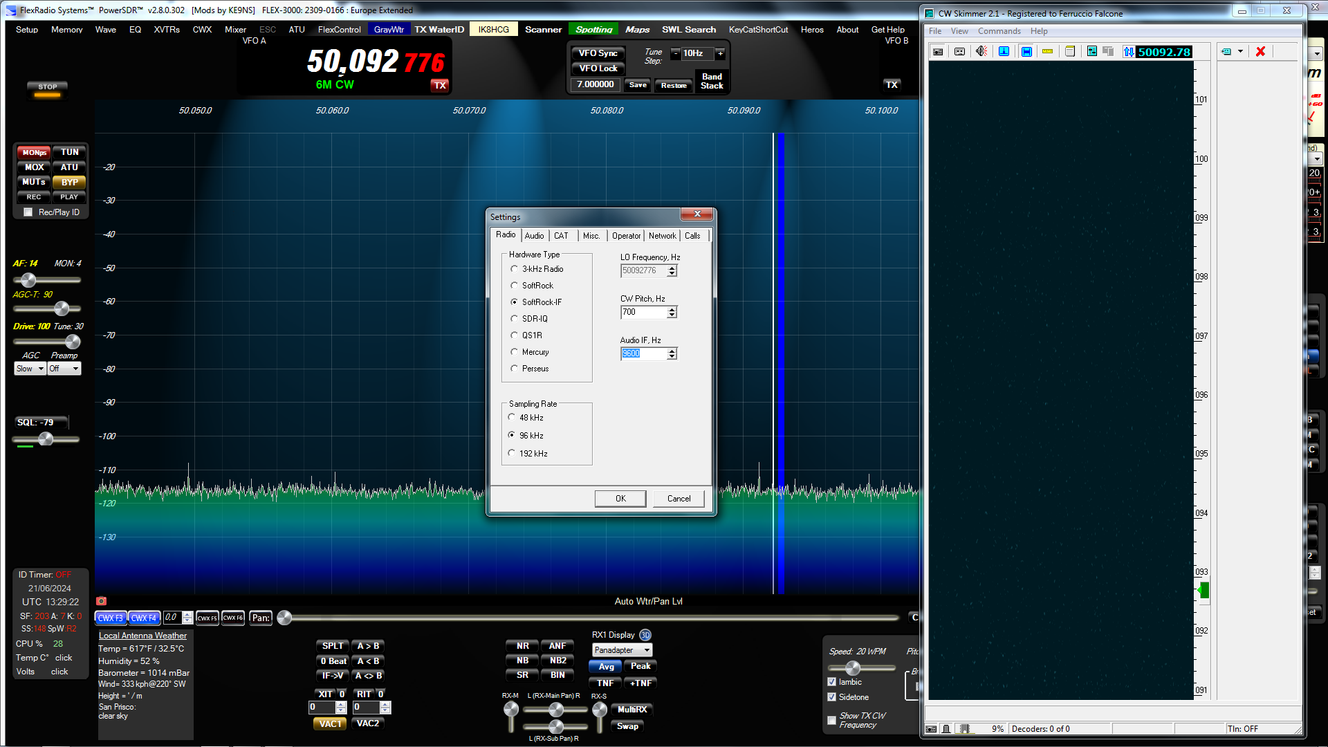Click the MOX transmit toggle icon

click(32, 167)
